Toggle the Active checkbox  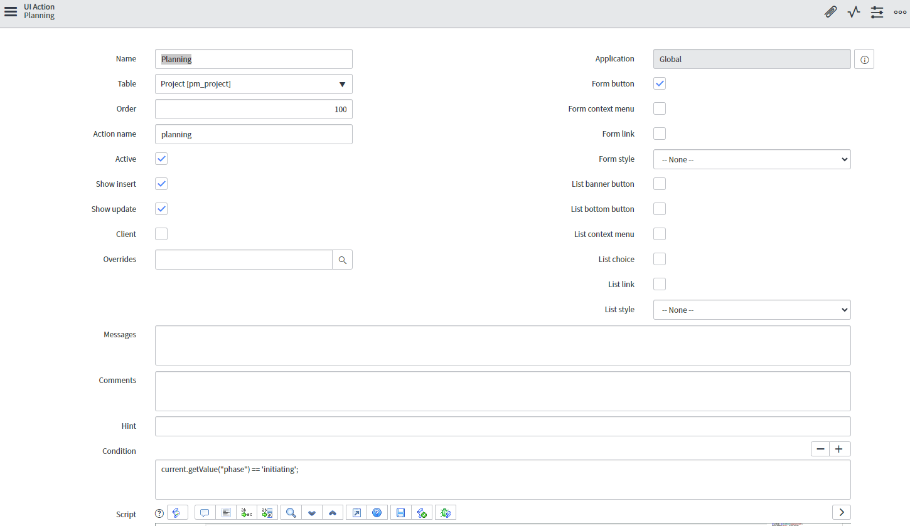pos(161,159)
